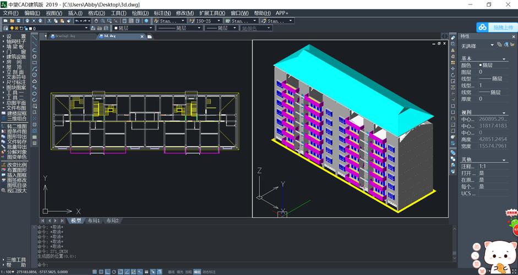Toggle 动态标注 in the status bar

[209, 272]
